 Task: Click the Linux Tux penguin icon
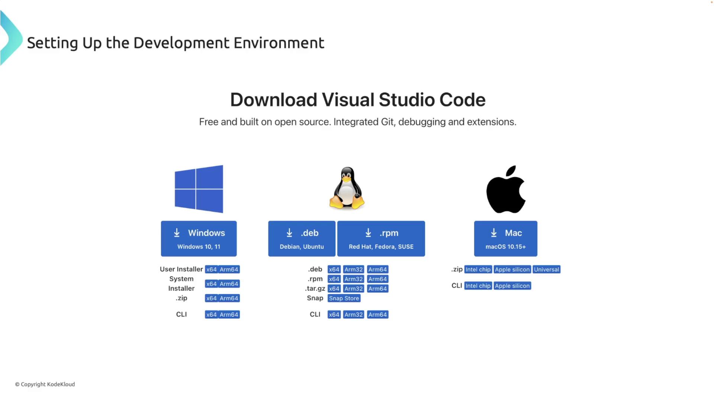347,188
